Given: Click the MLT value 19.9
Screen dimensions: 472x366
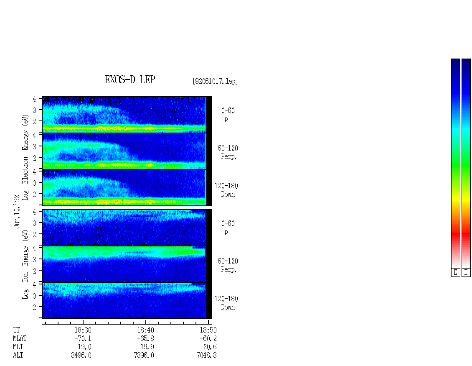Looking at the screenshot, I should pos(147,347).
